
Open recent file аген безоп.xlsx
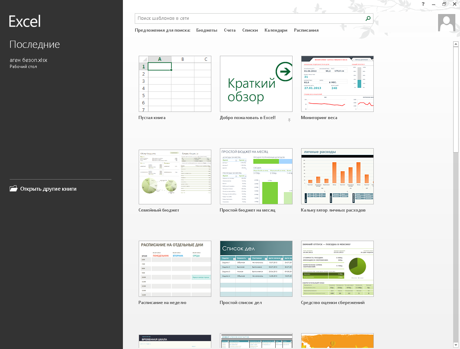pos(28,60)
